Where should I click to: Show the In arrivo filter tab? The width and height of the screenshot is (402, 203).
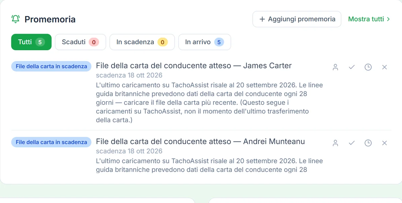click(x=204, y=42)
